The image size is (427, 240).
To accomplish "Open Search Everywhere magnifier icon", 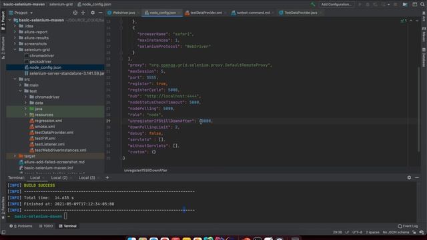I will (x=422, y=5).
